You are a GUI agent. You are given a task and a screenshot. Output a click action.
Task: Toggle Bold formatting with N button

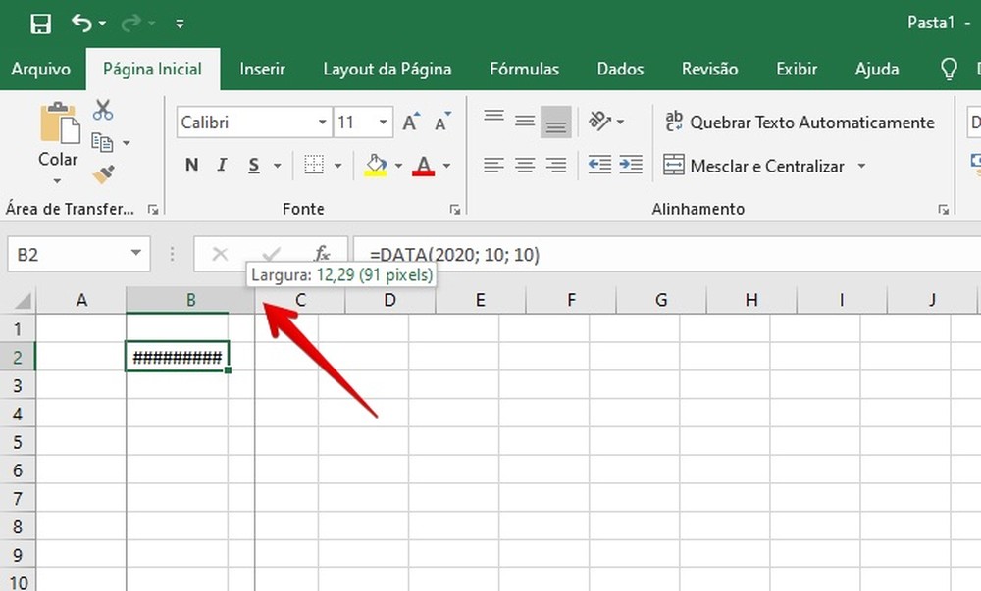[x=192, y=165]
